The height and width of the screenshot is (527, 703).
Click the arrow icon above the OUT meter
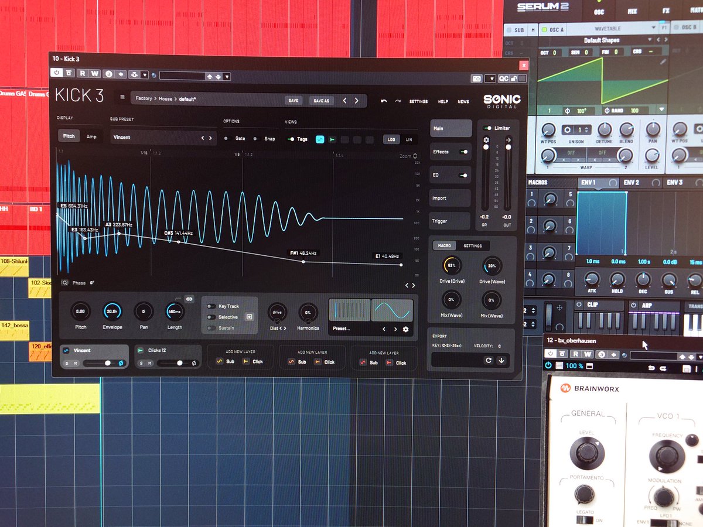[508, 140]
